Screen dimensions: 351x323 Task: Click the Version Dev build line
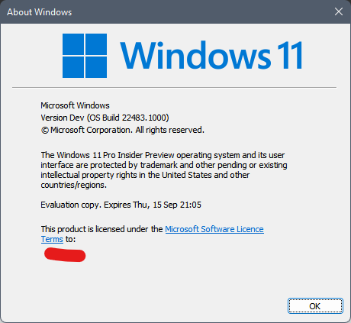pos(105,118)
